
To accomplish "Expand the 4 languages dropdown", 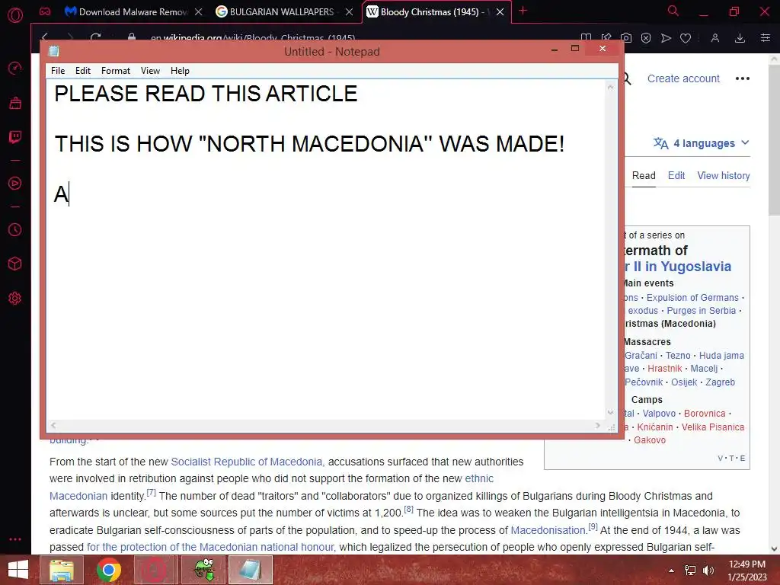I will [x=702, y=143].
